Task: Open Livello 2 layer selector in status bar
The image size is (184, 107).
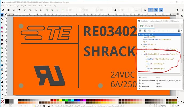Action: 38,106
